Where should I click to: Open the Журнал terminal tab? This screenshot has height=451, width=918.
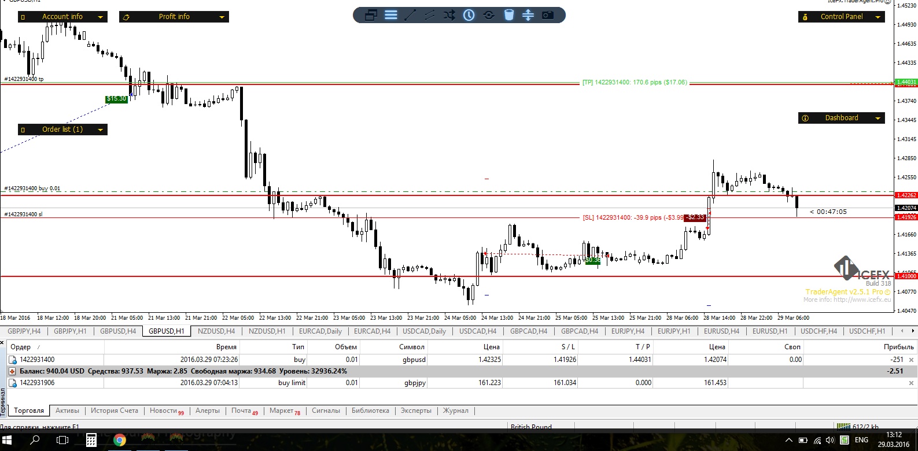(456, 411)
